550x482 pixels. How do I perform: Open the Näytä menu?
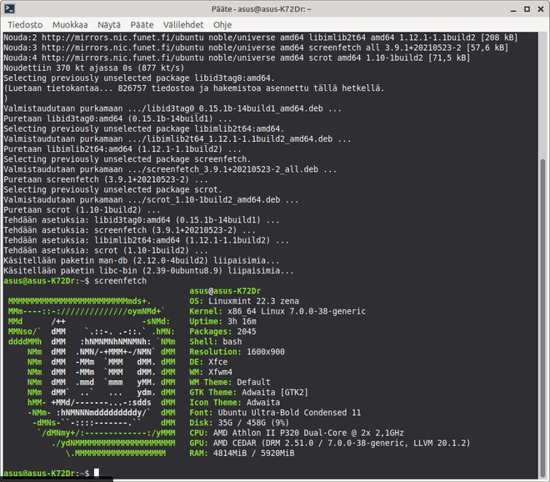pyautogui.click(x=109, y=25)
